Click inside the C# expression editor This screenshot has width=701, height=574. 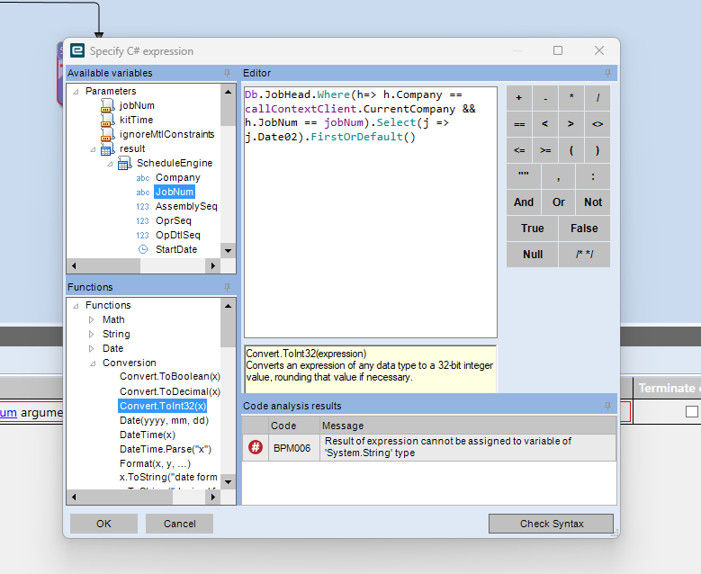(371, 212)
